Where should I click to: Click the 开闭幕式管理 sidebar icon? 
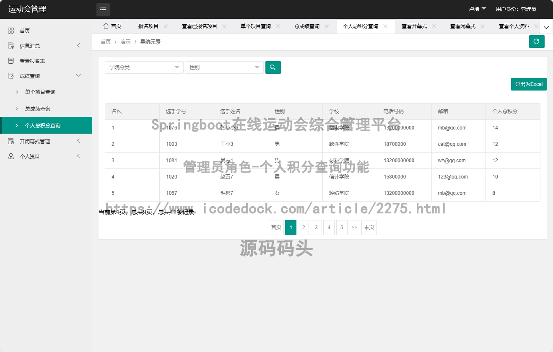point(11,141)
